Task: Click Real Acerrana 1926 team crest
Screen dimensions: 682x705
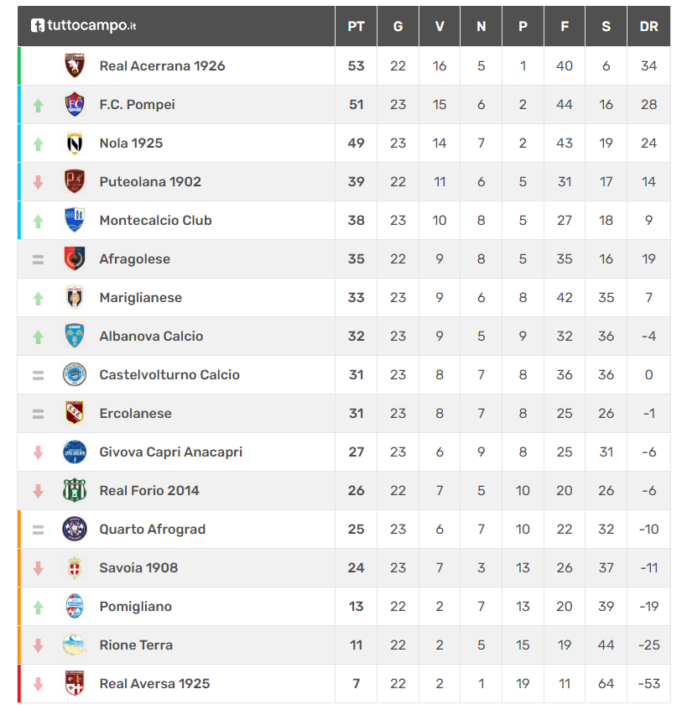Action: pyautogui.click(x=75, y=65)
